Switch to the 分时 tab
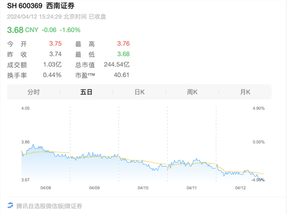Screen dimensions: 287x214 (34, 92)
